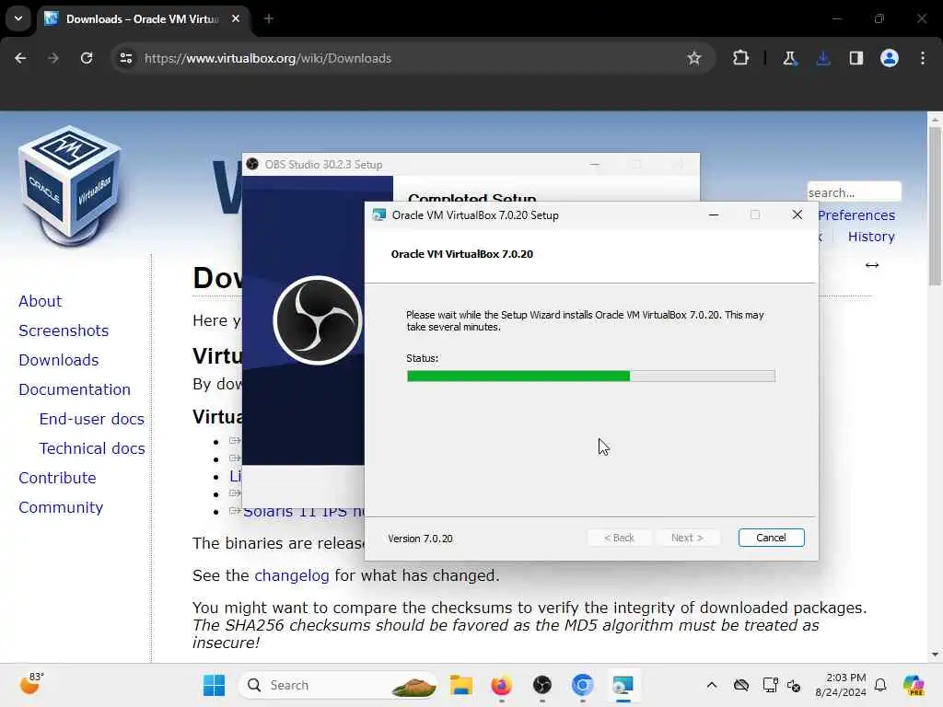Bookmark this page with the star icon
Screen dimensions: 943x707
694,58
